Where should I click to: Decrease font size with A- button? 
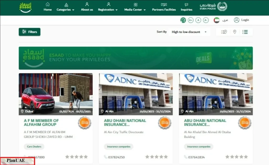click(206, 20)
